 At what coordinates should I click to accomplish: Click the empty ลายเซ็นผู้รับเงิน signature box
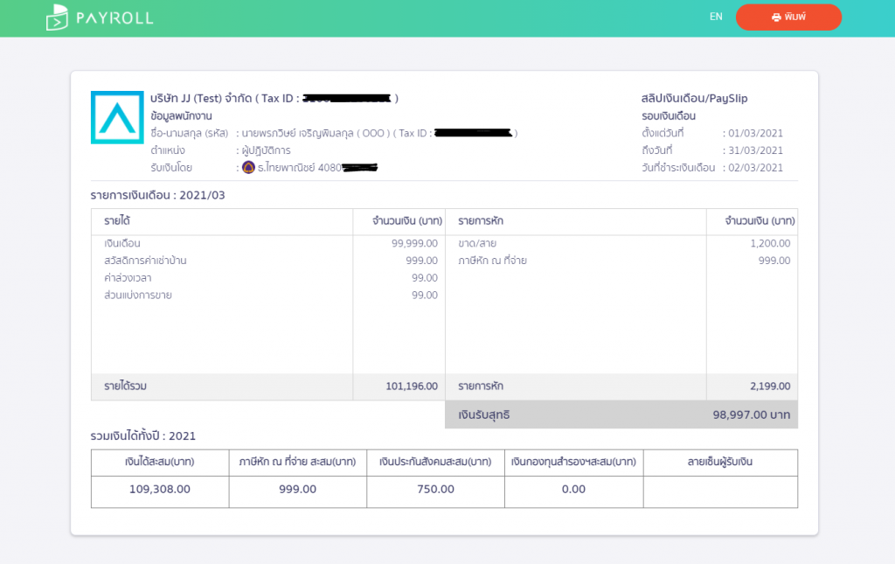click(x=719, y=490)
